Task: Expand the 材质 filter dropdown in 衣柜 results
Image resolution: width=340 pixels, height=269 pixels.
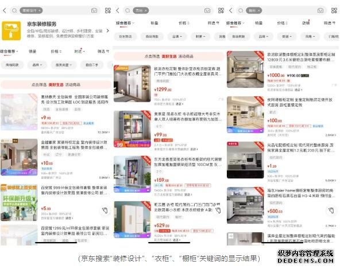Action: pos(200,37)
